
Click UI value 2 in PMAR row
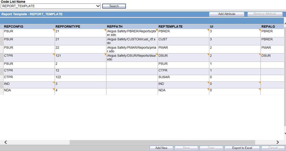click(x=235, y=49)
